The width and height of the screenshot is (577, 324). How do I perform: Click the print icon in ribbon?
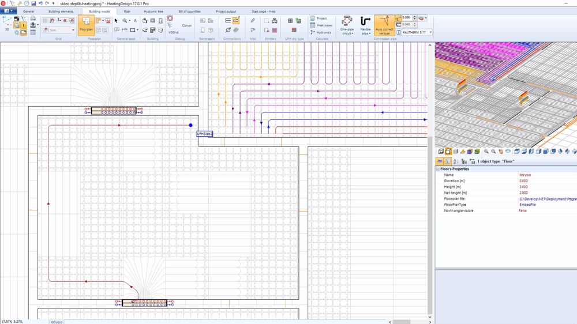coord(33,18)
